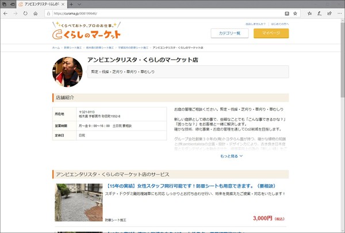Reload the page with refresh icon
This screenshot has width=345, height=233.
coord(25,13)
